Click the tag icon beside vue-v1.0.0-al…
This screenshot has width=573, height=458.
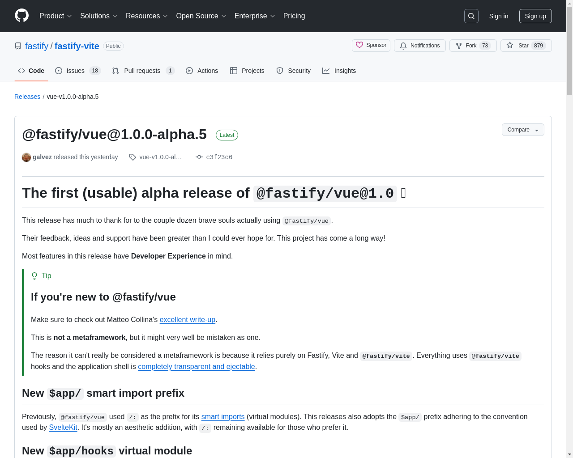pos(133,157)
